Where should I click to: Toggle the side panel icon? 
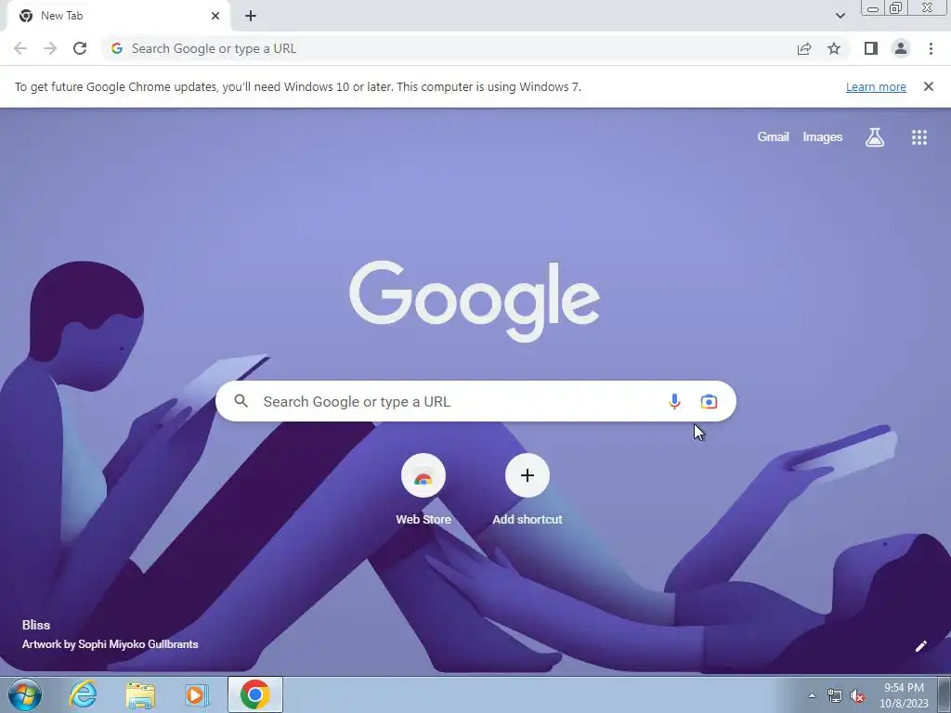pos(871,48)
